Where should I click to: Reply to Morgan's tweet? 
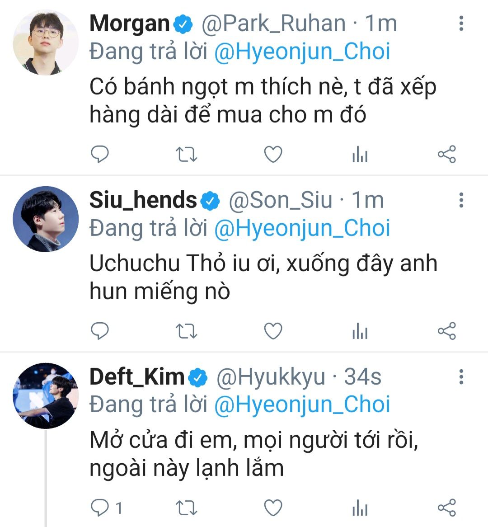pos(100,155)
